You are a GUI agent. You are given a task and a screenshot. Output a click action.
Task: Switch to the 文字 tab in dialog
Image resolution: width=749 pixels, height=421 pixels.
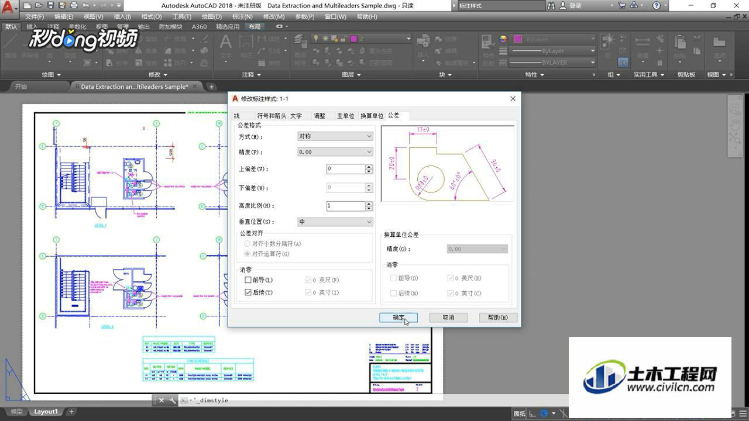point(297,116)
